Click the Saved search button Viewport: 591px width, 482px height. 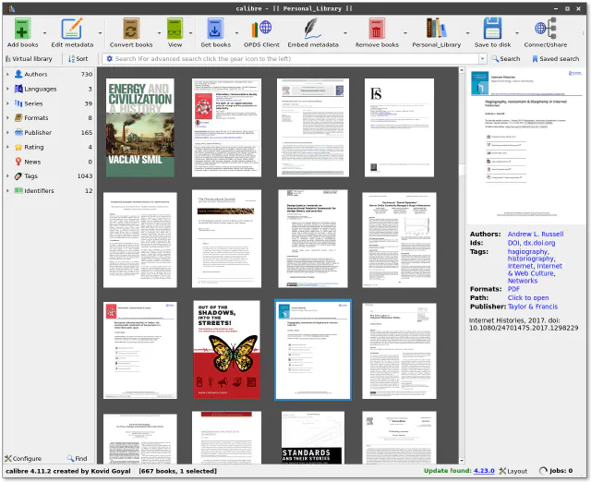[x=554, y=58]
